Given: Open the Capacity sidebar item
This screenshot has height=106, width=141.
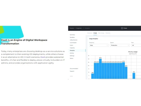Looking at the screenshot, I should click(72, 48).
